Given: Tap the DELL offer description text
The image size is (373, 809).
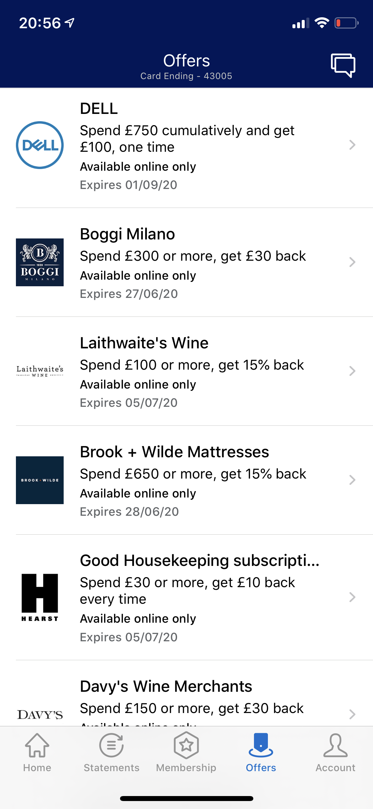Looking at the screenshot, I should click(187, 139).
